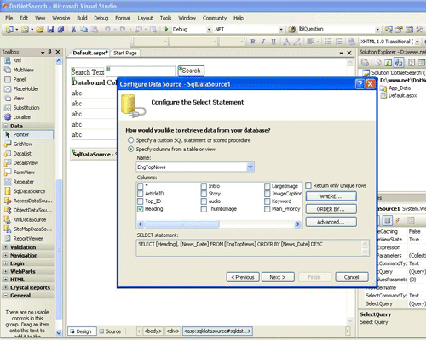Image resolution: width=426 pixels, height=340 pixels.
Task: Expand the Navigation toolbox group
Action: [x=5, y=255]
